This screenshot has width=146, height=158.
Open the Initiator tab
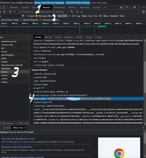(x=79, y=37)
